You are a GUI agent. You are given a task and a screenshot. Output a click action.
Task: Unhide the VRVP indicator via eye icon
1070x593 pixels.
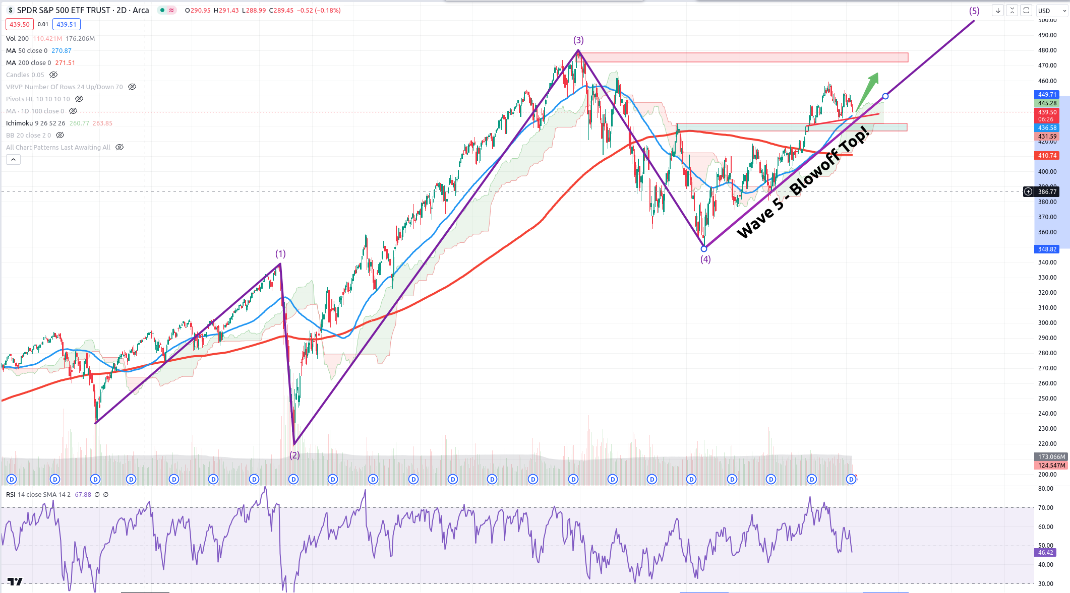(x=132, y=87)
